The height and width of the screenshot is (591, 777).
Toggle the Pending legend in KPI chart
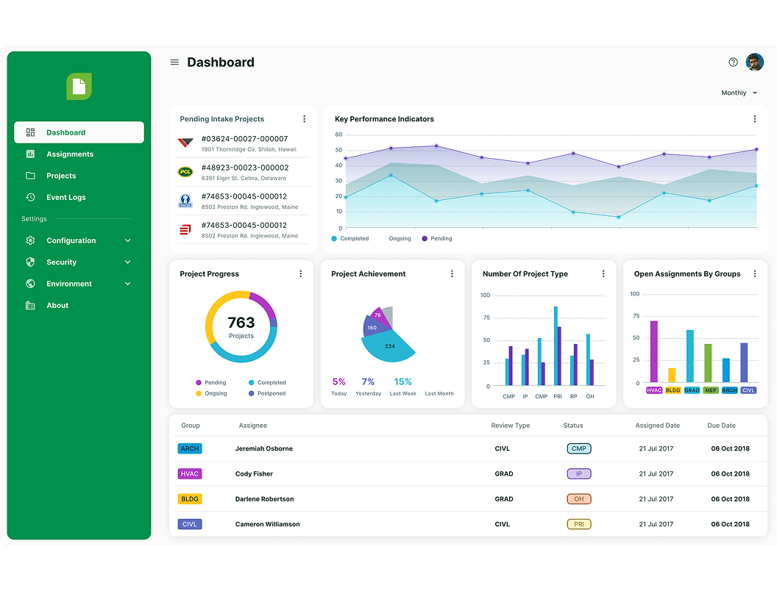[437, 239]
